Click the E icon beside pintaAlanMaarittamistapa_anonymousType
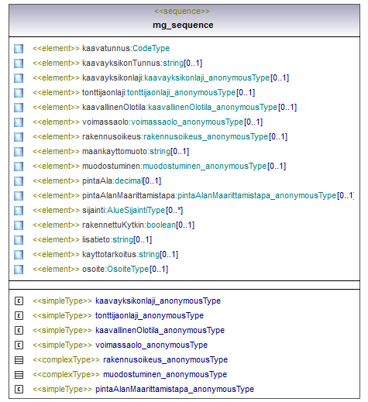The height and width of the screenshot is (402, 368). tap(19, 390)
